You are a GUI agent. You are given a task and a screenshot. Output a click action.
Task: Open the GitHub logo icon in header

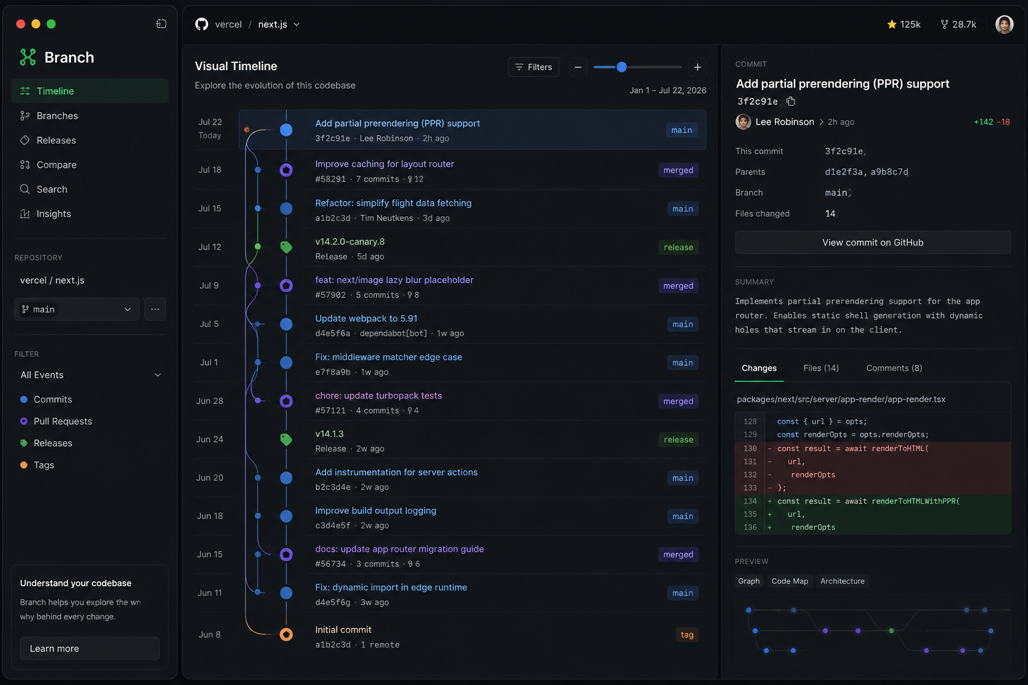201,24
